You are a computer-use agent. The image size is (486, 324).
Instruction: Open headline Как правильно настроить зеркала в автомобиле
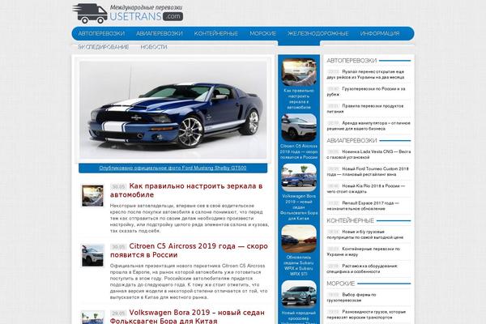186,190
